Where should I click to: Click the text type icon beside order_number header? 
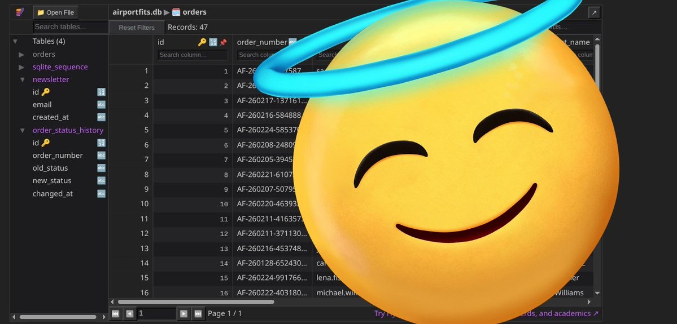point(292,42)
